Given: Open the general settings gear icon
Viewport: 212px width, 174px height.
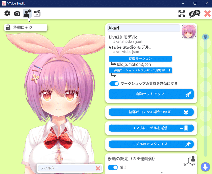Looking at the screenshot, I should click(x=7, y=13).
